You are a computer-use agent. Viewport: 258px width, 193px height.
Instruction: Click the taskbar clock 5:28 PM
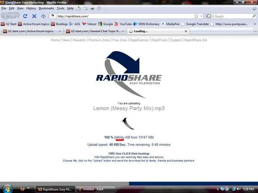(248, 189)
